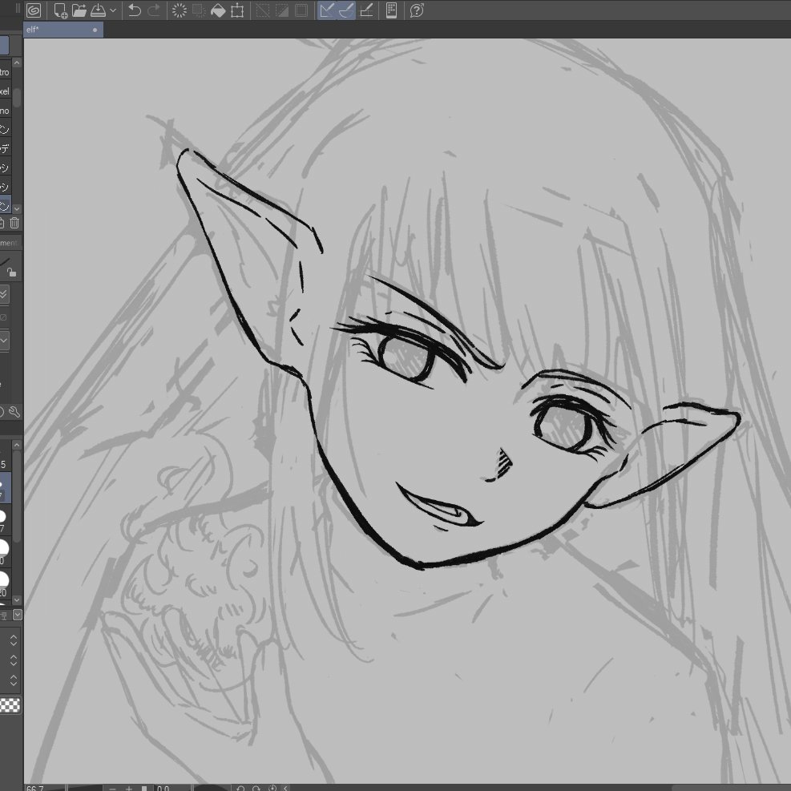Undo the last stroke
The width and height of the screenshot is (791, 791).
pyautogui.click(x=134, y=10)
